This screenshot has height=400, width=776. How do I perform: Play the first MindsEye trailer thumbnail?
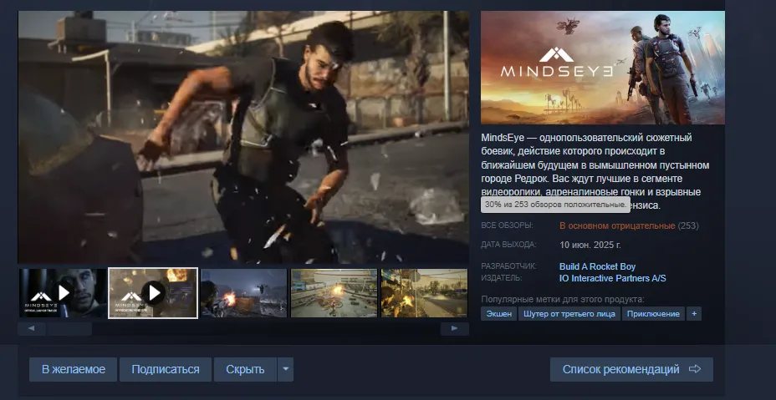pos(63,293)
